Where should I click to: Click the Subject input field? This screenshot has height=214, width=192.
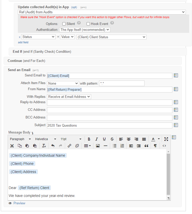[110, 125]
